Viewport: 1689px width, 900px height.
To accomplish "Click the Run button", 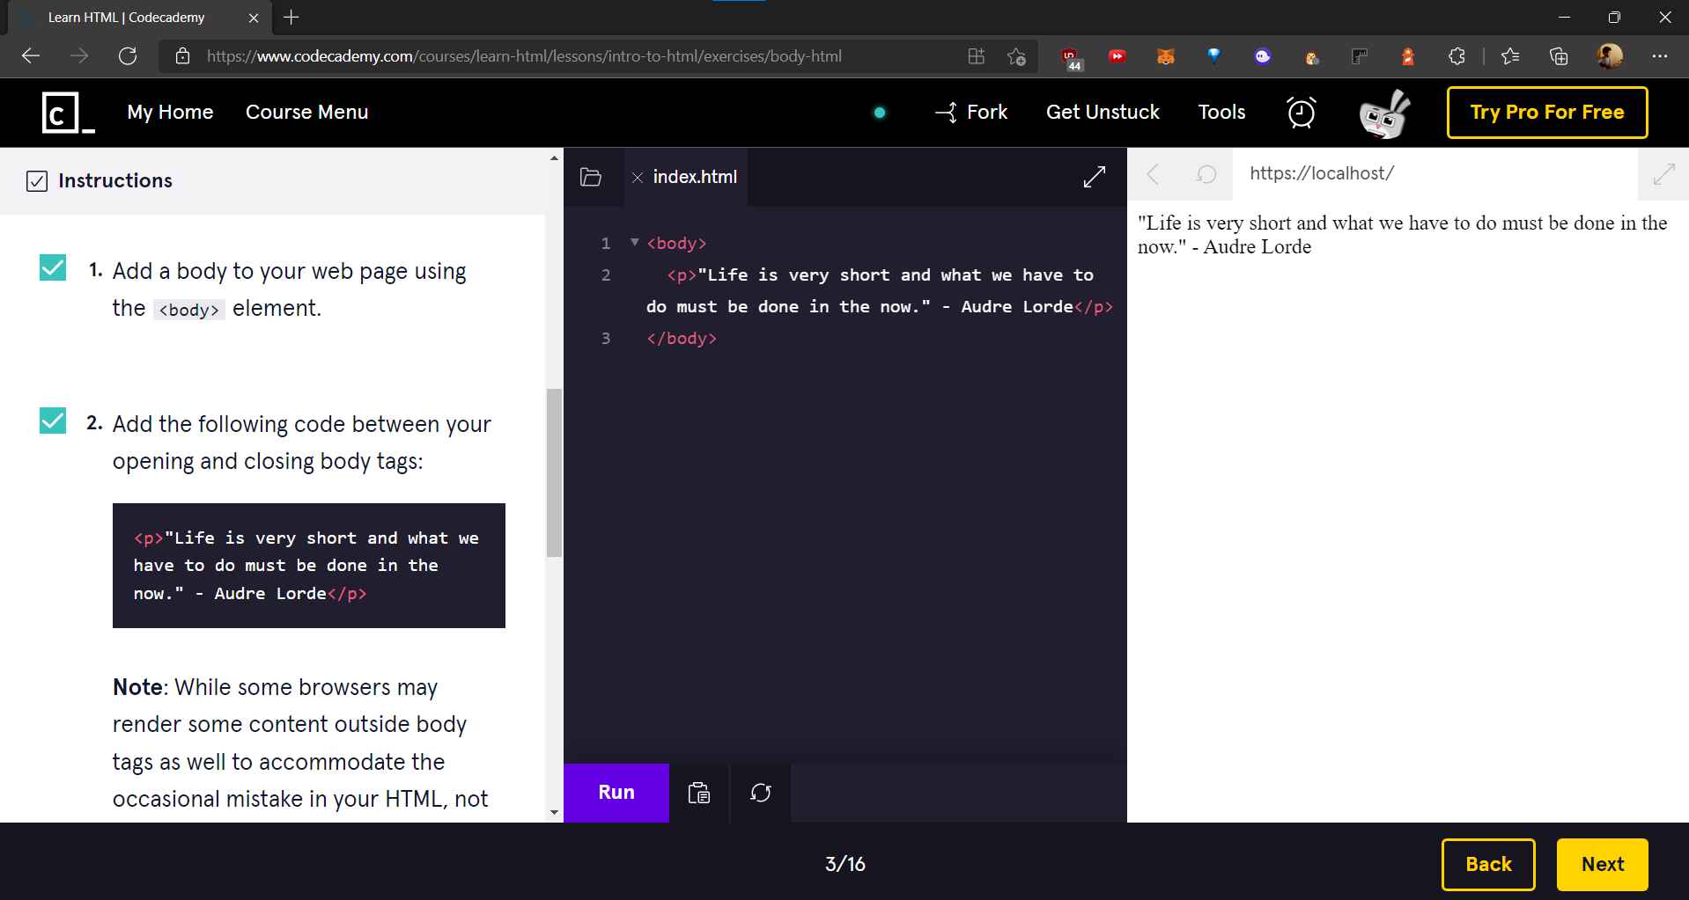I will (616, 792).
